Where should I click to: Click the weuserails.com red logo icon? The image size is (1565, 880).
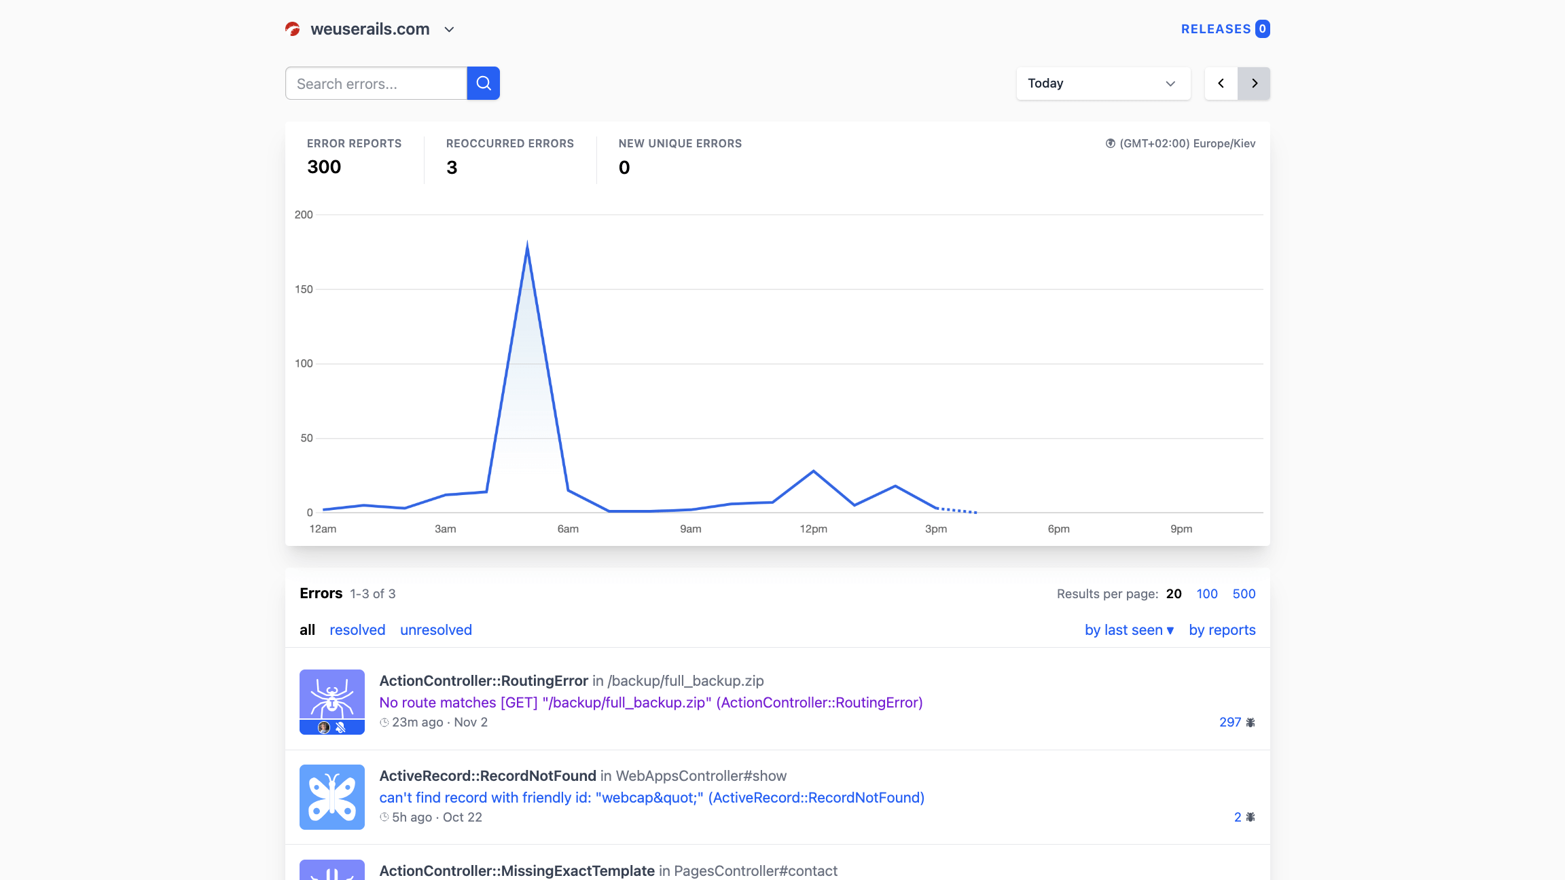(293, 29)
